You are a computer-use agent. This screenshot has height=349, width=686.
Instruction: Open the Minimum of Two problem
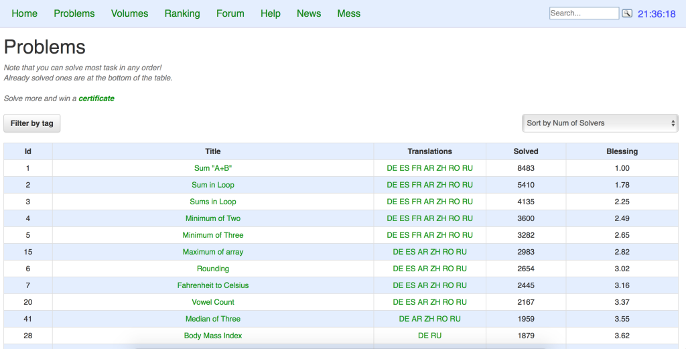point(213,218)
